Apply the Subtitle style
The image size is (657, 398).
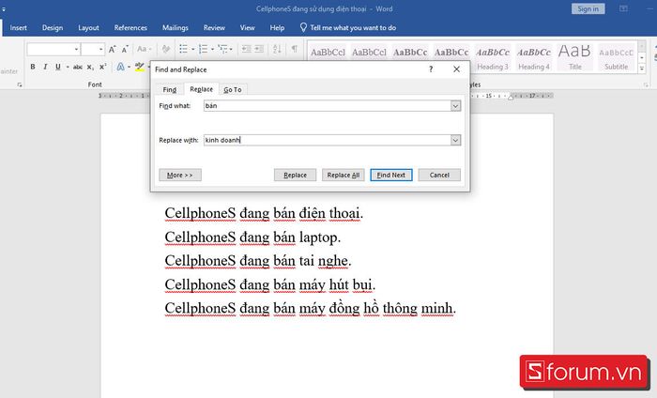pyautogui.click(x=616, y=57)
